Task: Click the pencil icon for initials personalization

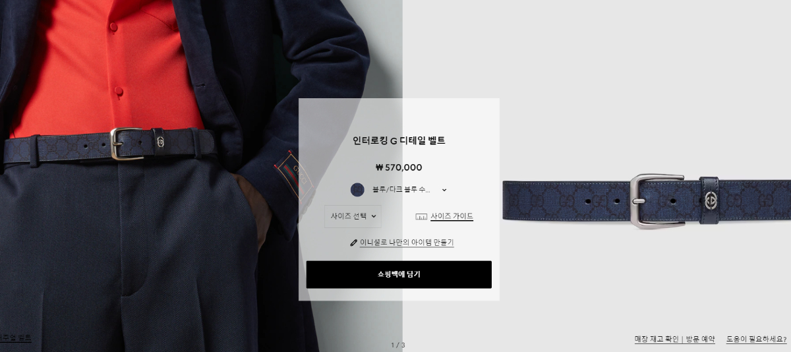Action: click(x=354, y=243)
